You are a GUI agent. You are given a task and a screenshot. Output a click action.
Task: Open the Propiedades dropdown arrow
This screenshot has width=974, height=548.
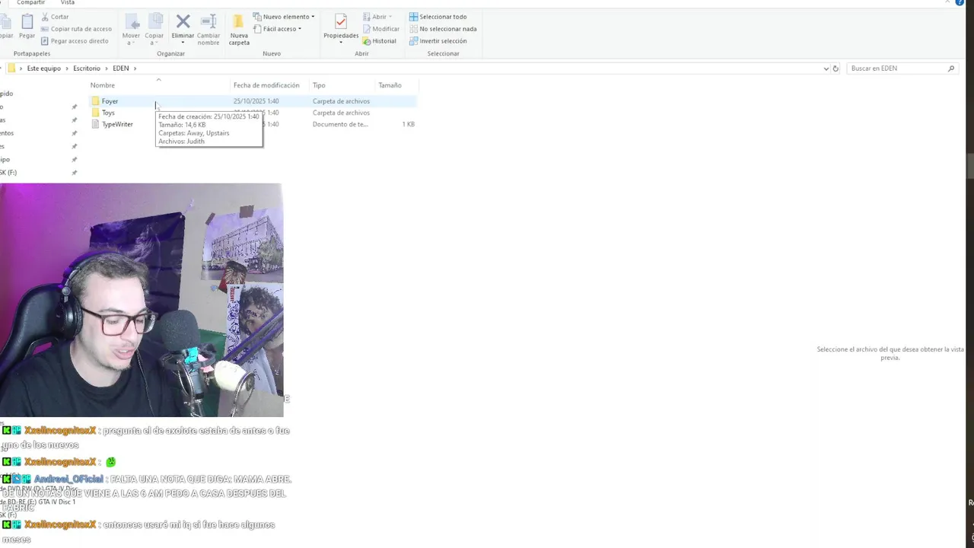[341, 43]
